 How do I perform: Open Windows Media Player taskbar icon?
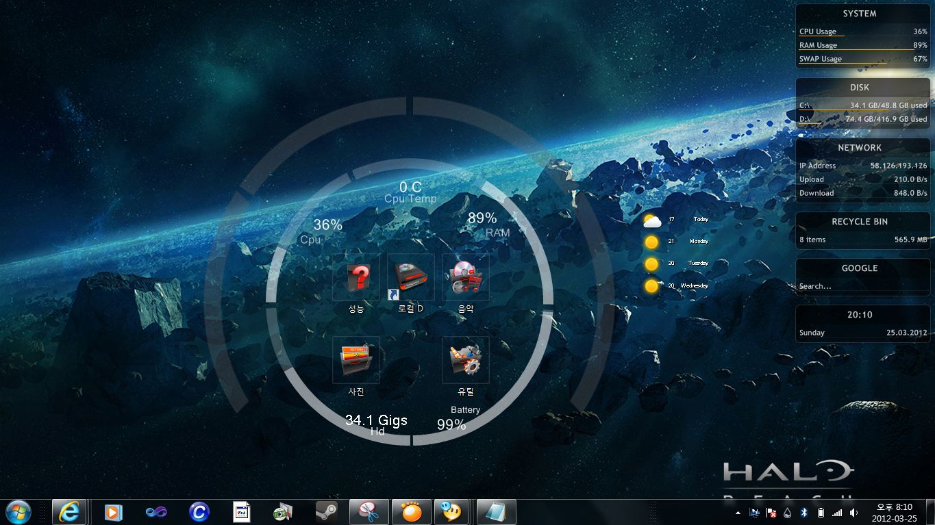tap(113, 512)
